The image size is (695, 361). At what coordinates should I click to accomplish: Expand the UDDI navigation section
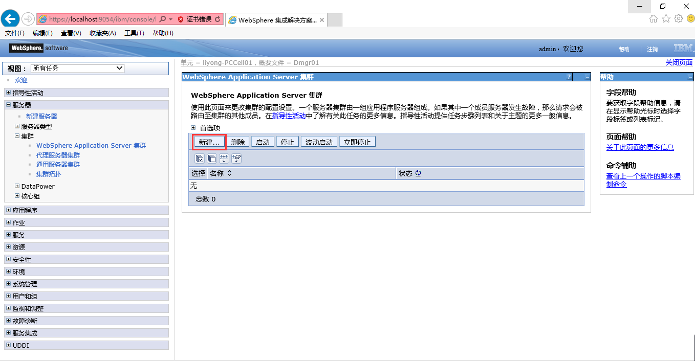pyautogui.click(x=8, y=345)
